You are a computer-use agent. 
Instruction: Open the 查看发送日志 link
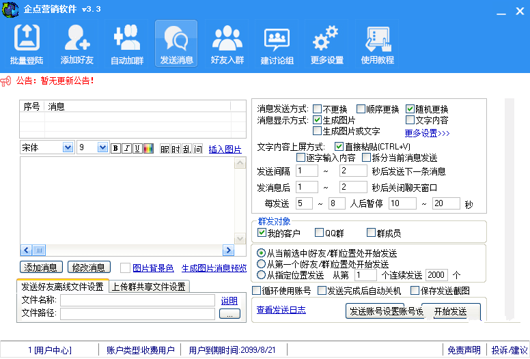point(281,310)
